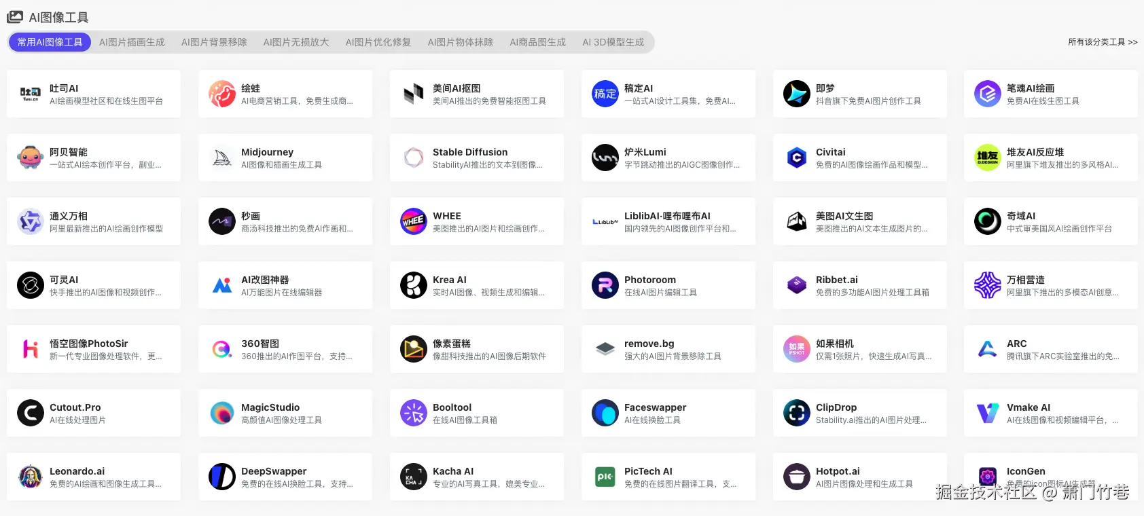Open the ARC title link
This screenshot has height=516, width=1144.
[1017, 344]
